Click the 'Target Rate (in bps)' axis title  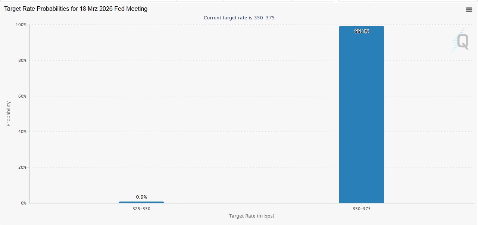252,216
